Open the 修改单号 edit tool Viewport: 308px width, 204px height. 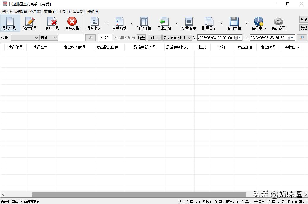tap(30, 23)
